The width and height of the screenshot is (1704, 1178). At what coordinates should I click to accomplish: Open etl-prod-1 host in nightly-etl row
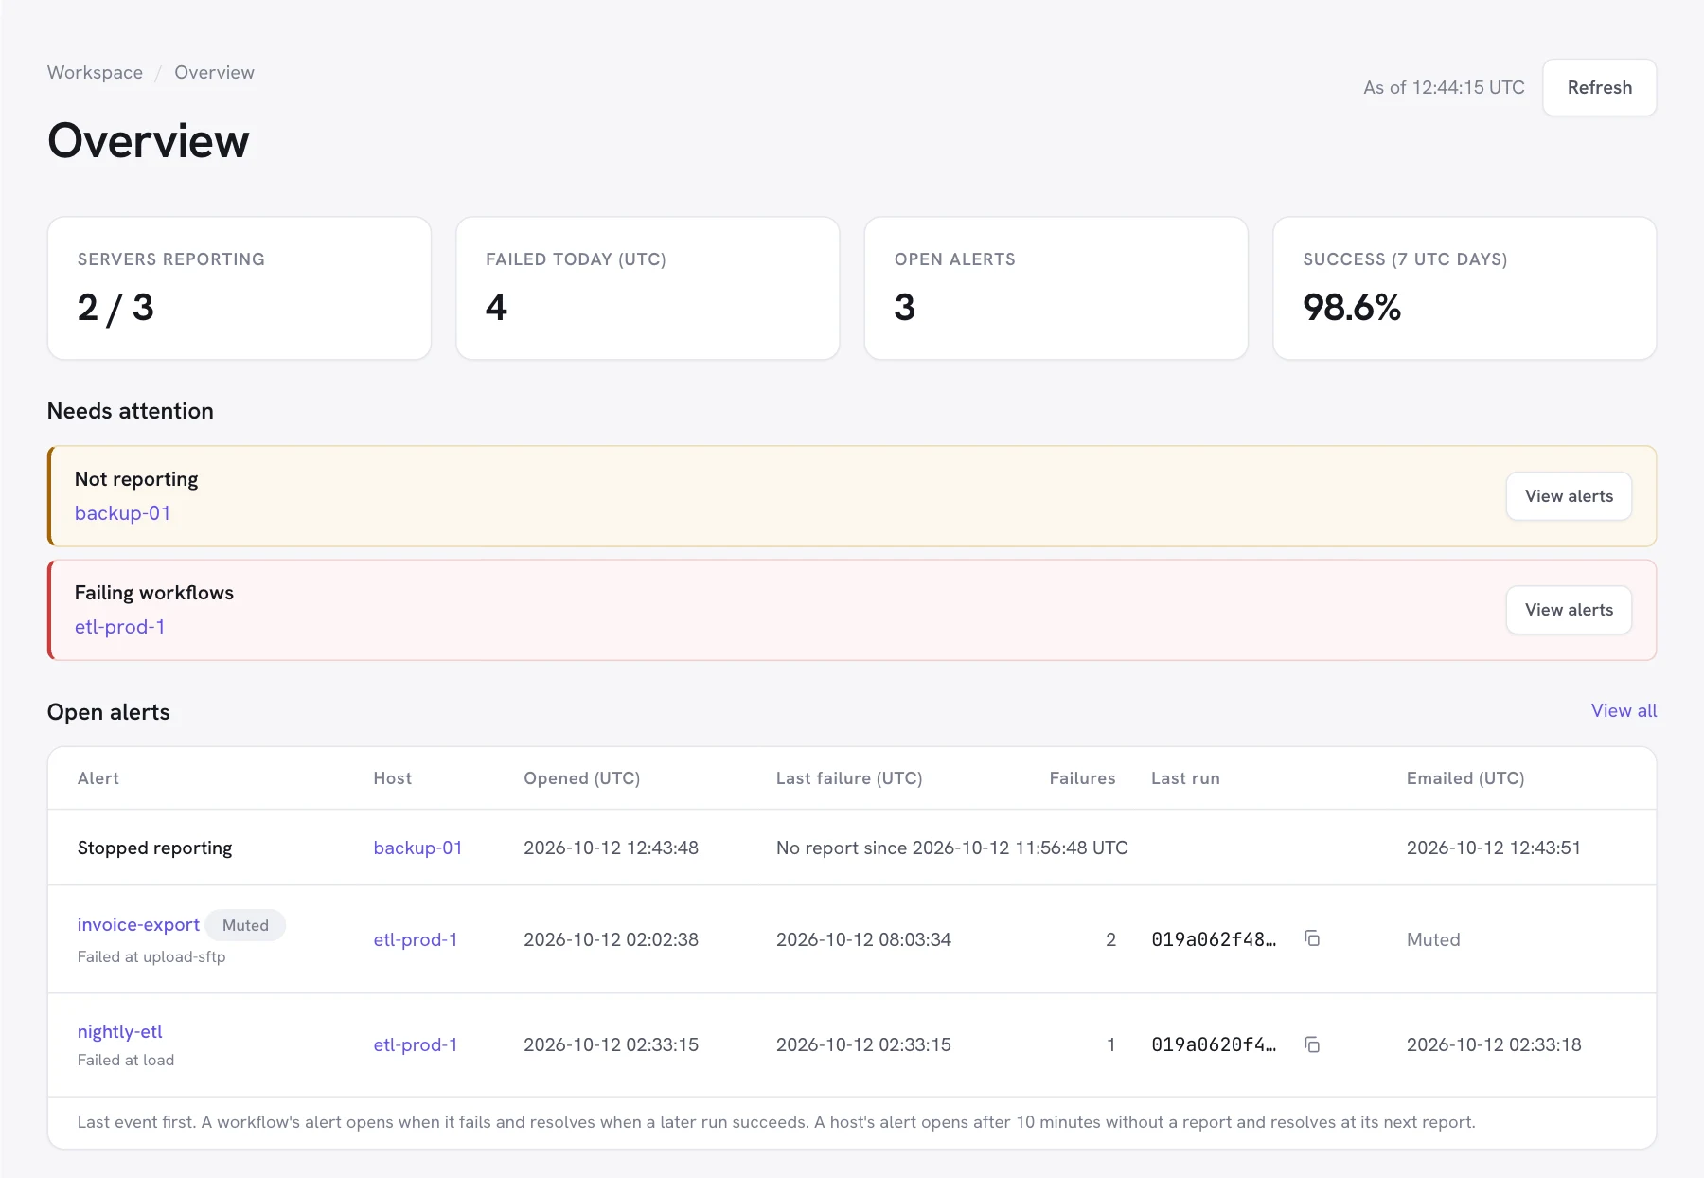(x=415, y=1044)
